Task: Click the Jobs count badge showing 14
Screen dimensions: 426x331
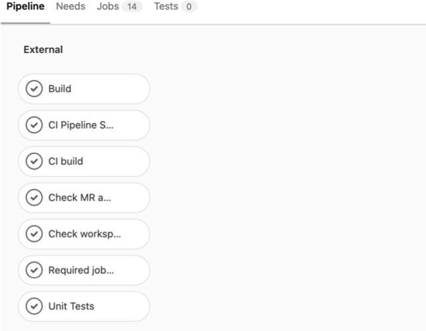Action: (132, 7)
